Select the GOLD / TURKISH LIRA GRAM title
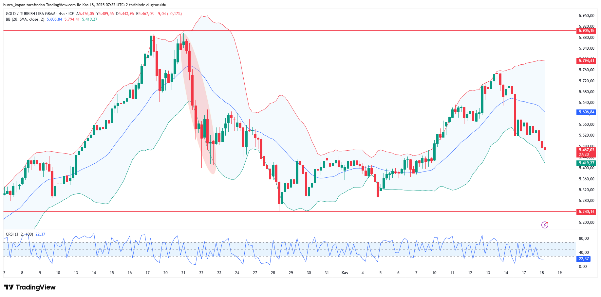Screen dimensions: 601x297 pyautogui.click(x=30, y=14)
